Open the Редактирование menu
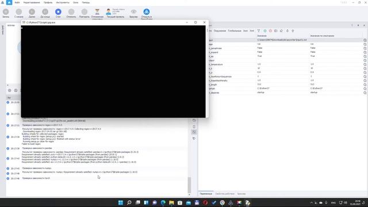 [32, 2]
